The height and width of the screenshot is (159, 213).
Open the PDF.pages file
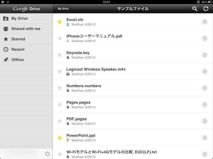tap(133, 121)
